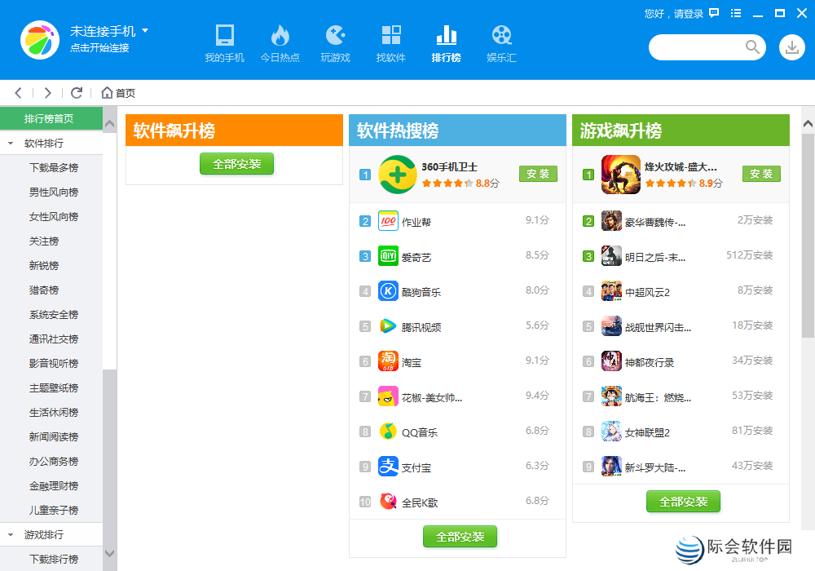Click 全部安装 under 游戏飙升榜
Viewport: 815px width, 571px height.
point(683,501)
